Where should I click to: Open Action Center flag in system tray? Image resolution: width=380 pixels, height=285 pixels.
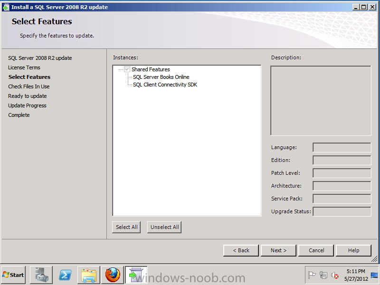[x=312, y=275]
